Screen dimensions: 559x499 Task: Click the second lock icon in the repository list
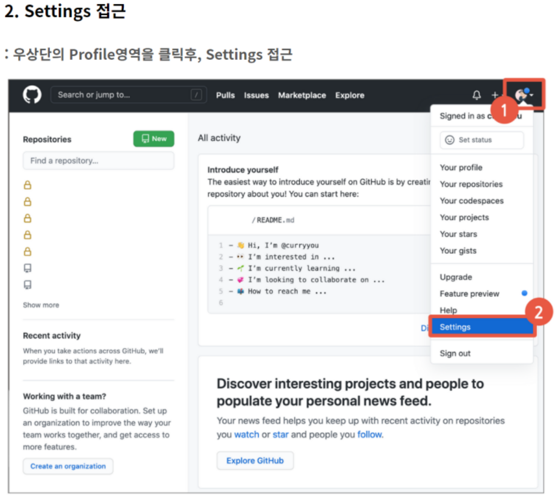point(27,201)
